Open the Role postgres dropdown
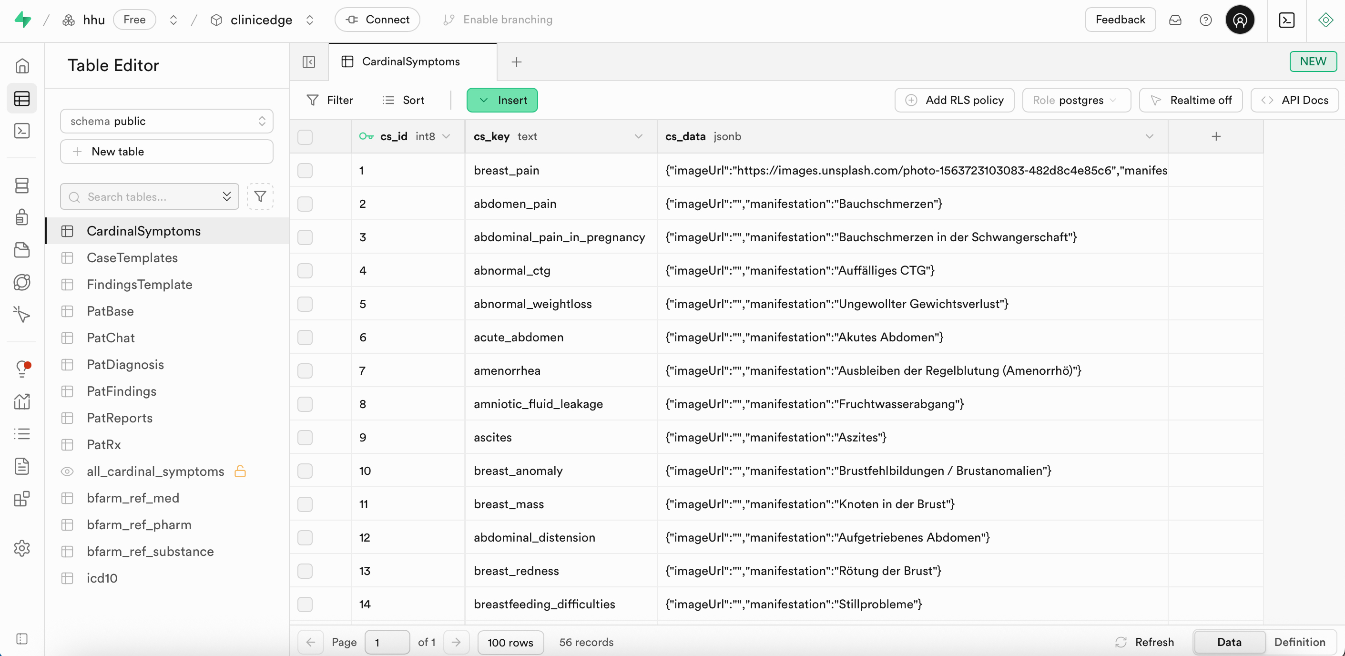 [x=1076, y=100]
